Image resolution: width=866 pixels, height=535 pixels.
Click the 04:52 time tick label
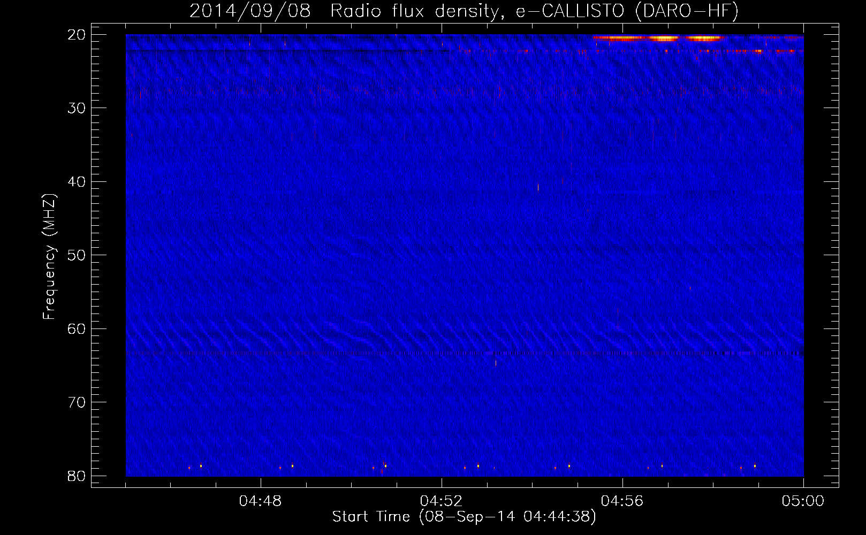tap(442, 501)
